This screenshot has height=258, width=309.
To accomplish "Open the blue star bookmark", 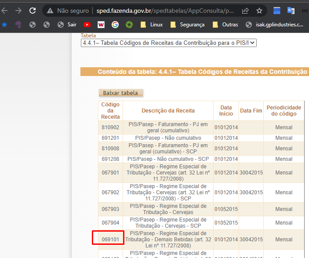I will point(4,25).
